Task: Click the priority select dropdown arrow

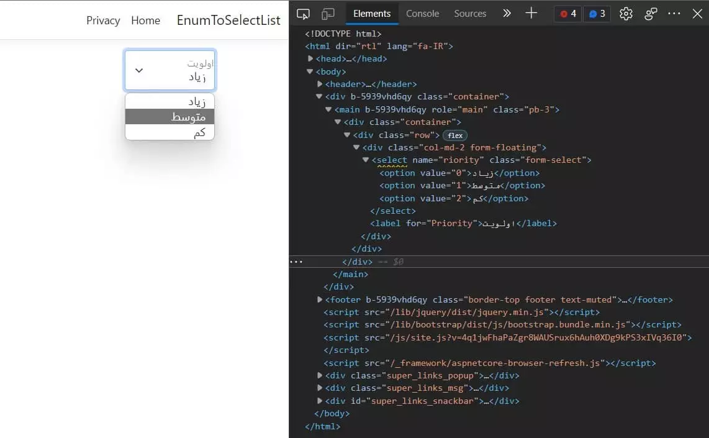Action: (139, 70)
